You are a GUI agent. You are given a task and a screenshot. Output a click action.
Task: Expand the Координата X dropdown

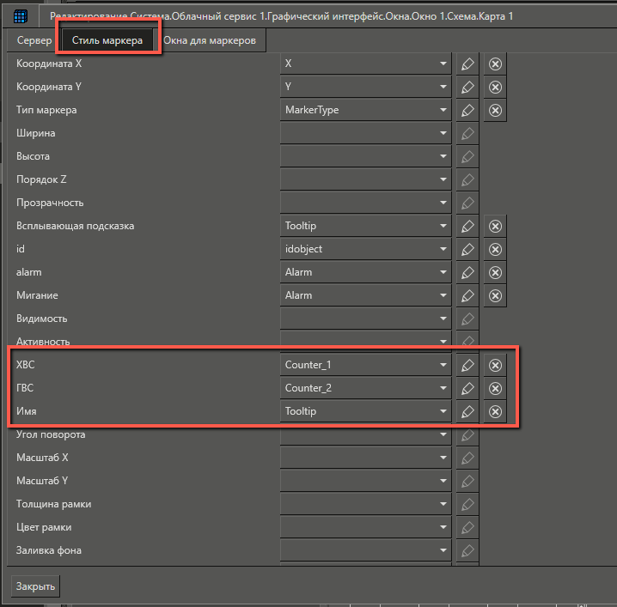coord(443,64)
